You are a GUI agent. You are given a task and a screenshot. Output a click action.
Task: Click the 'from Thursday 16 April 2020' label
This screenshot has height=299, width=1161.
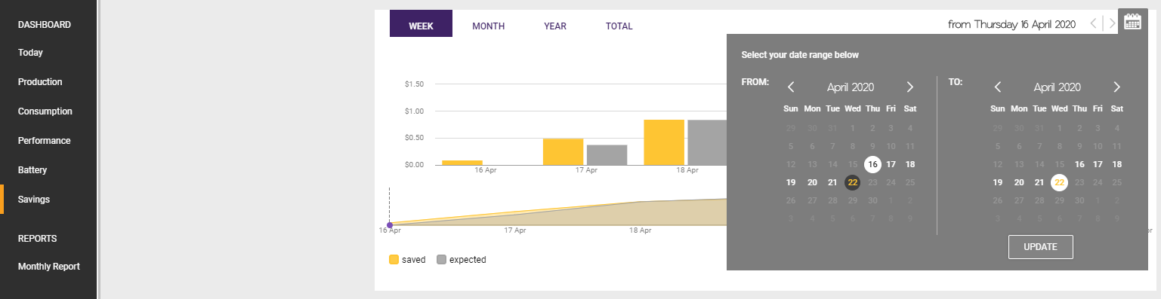tap(1011, 25)
